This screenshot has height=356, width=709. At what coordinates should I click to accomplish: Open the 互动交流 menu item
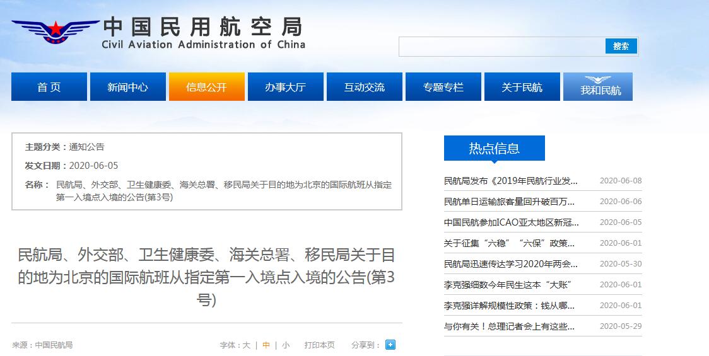coord(365,87)
